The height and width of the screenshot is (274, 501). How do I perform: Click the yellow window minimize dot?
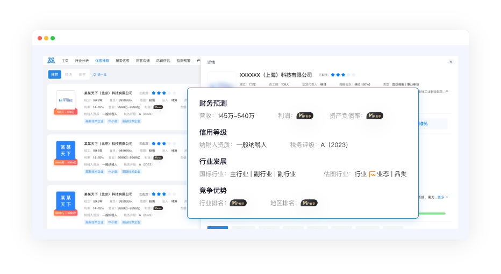tap(46, 38)
